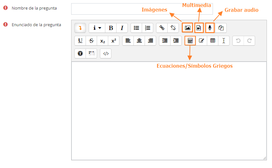
Task: Insert an image with the Imágenes button
Action: [x=187, y=28]
